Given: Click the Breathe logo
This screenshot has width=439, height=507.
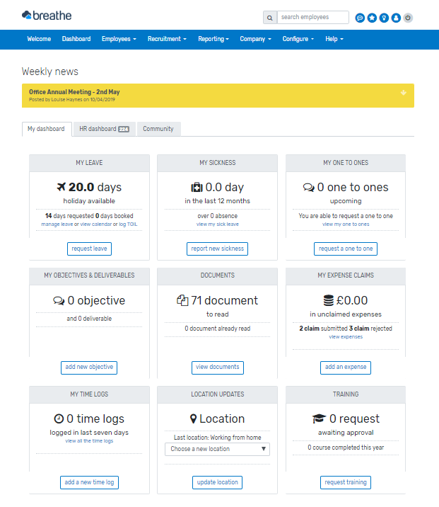Looking at the screenshot, I should (x=47, y=15).
